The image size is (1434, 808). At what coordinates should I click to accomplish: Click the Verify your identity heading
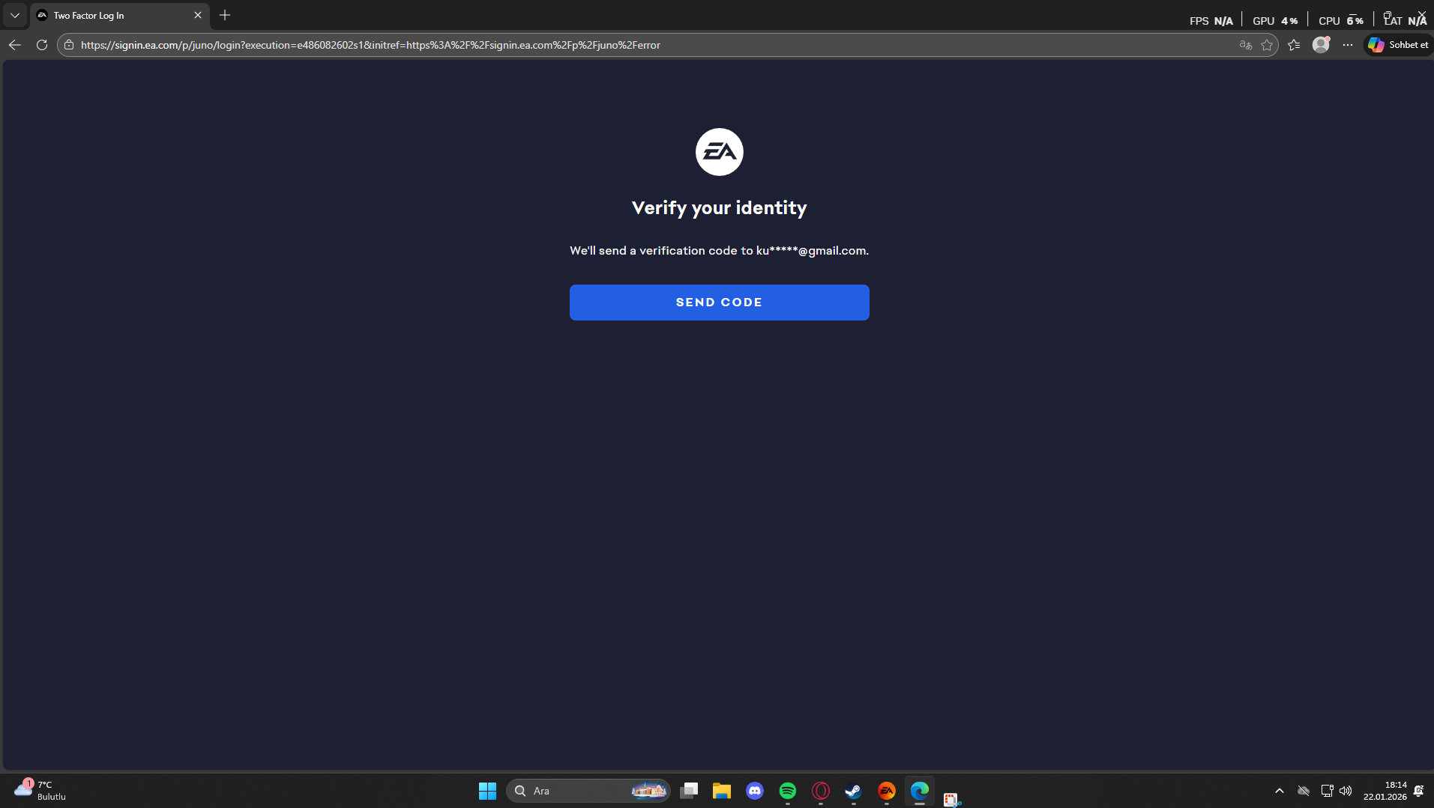click(x=720, y=207)
